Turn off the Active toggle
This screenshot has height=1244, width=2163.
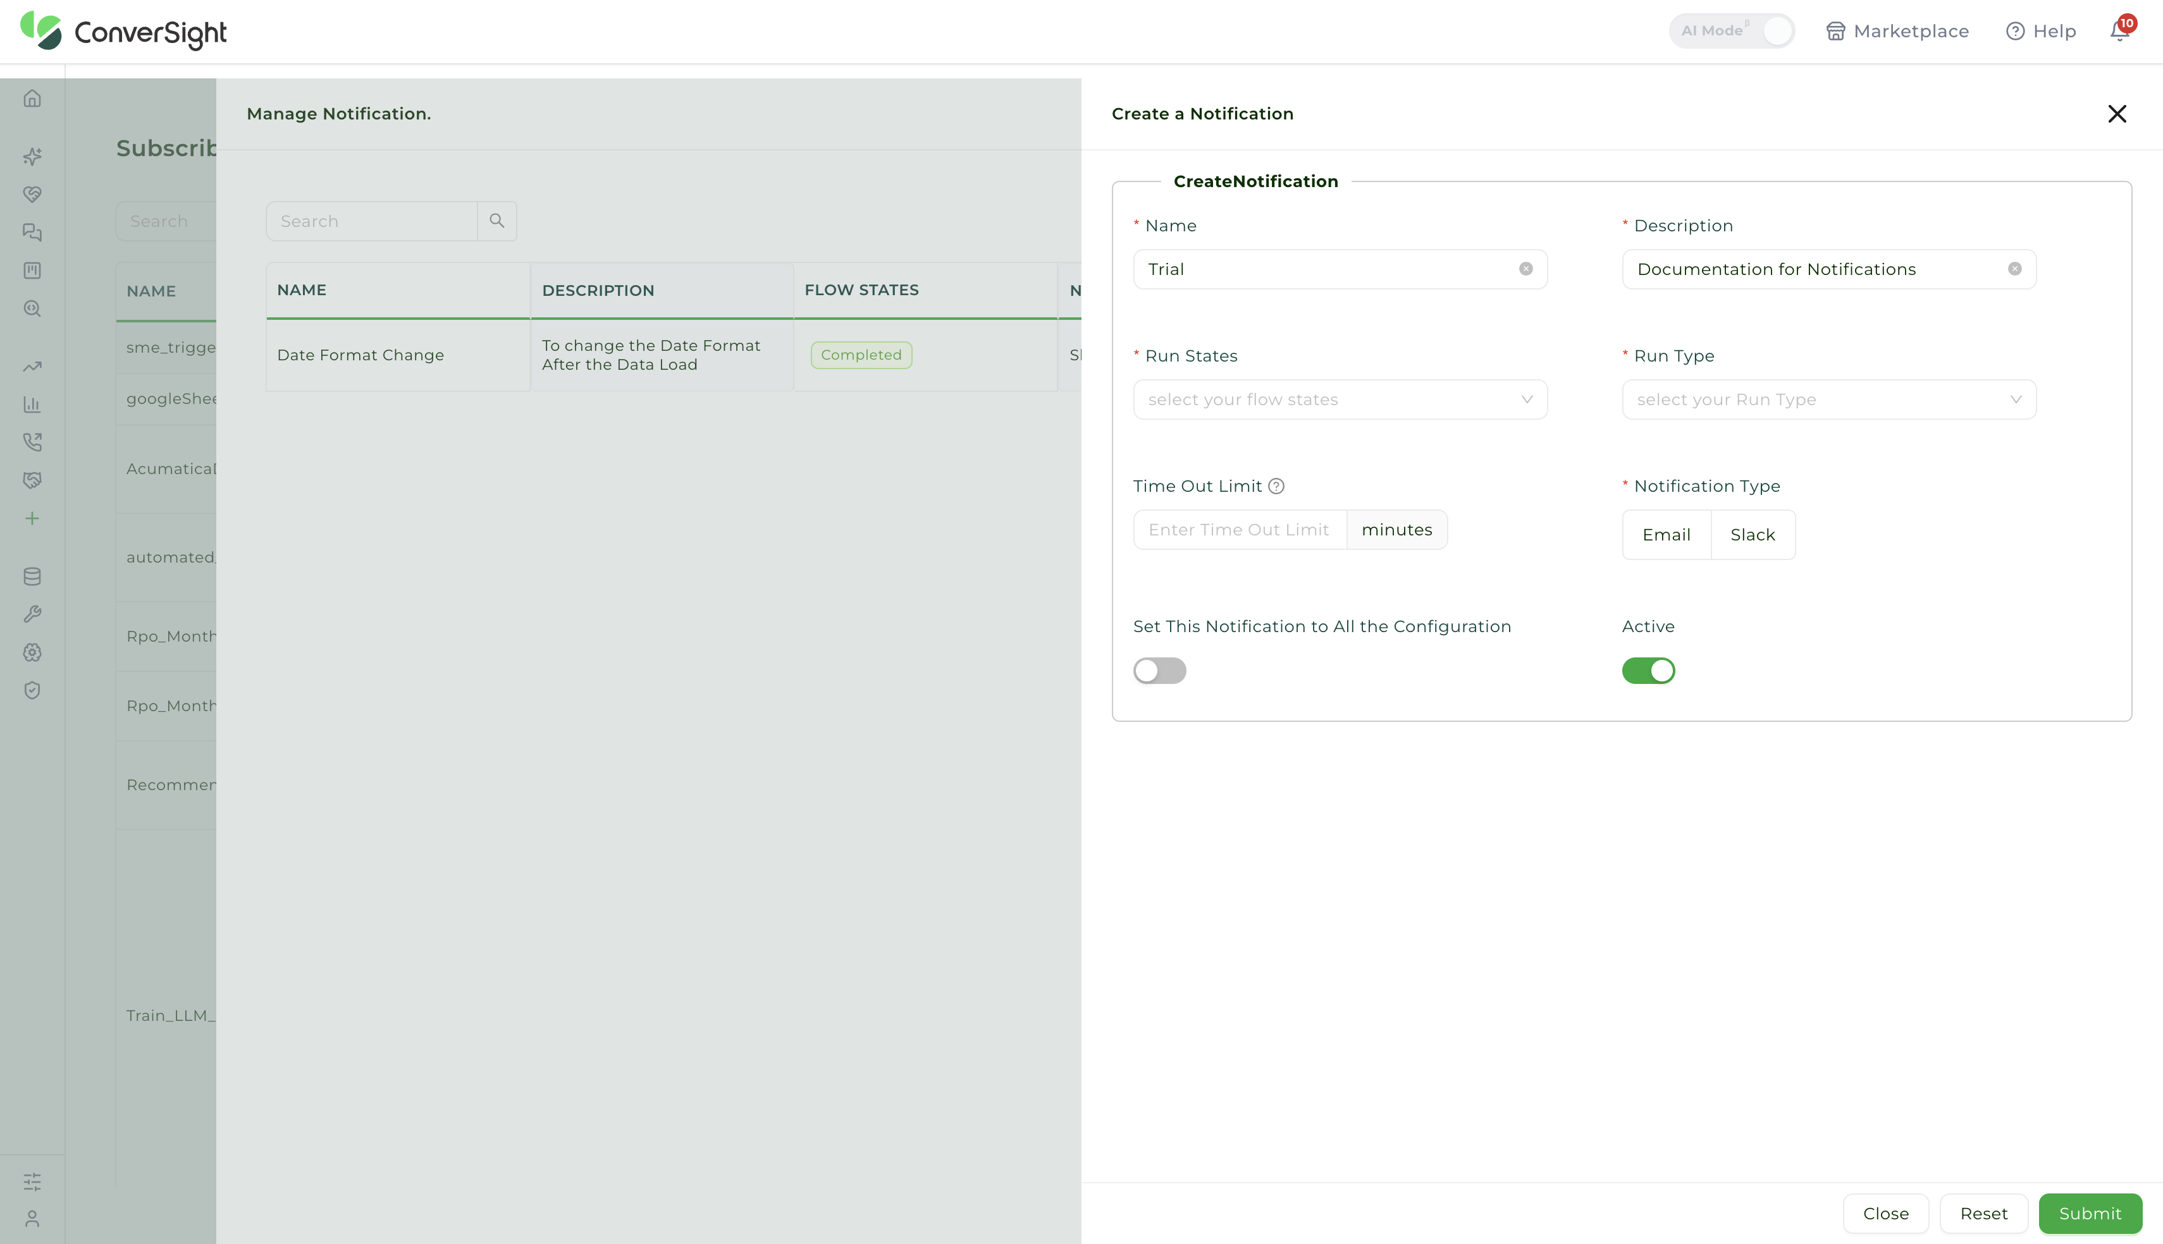pyautogui.click(x=1649, y=671)
